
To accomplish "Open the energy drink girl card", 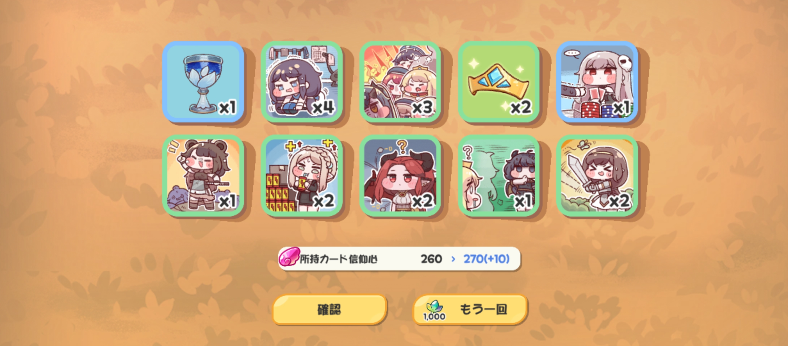I will click(302, 176).
